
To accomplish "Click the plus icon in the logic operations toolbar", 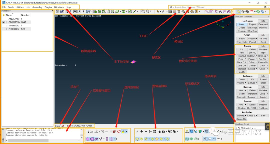I will (x=141, y=132).
